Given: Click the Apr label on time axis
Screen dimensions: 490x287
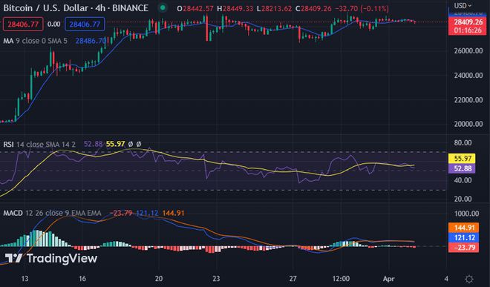Looking at the screenshot, I should [389, 279].
